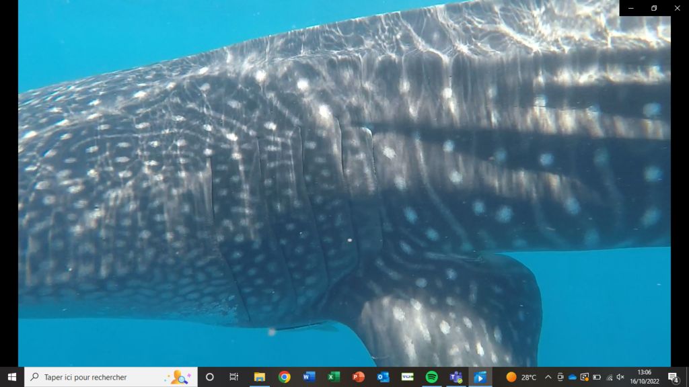Launch Google Chrome from the taskbar
This screenshot has height=387, width=689.
point(285,377)
